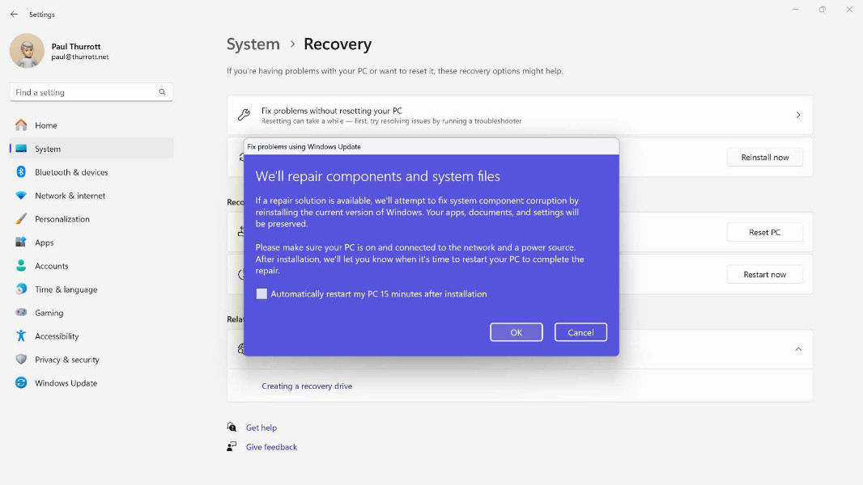This screenshot has height=485, width=863.
Task: Navigate back with the arrow button
Action: (14, 15)
